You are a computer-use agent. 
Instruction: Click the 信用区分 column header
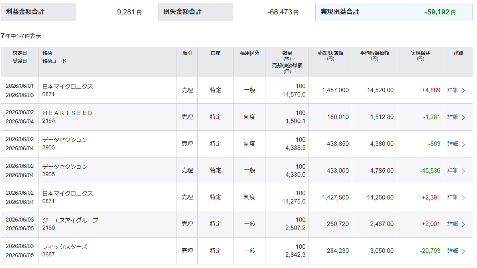(250, 53)
